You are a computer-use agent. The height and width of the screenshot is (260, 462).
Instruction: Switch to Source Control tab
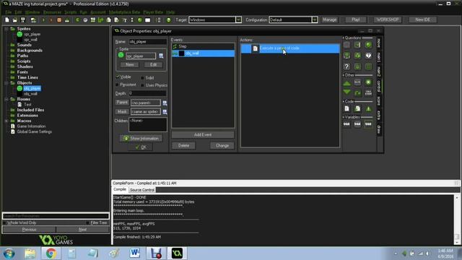(x=142, y=190)
